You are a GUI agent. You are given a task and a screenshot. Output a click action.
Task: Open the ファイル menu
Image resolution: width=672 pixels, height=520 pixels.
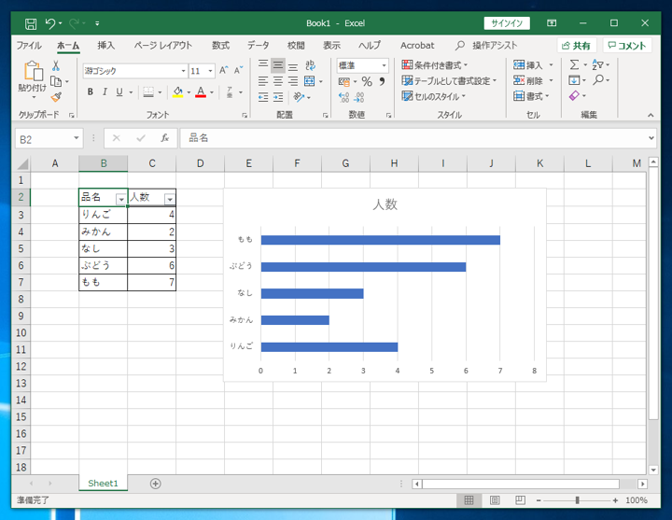pos(29,46)
